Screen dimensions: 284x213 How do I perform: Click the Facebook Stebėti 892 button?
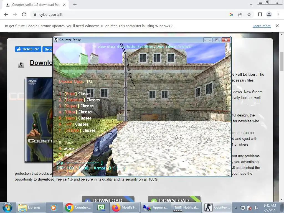[x=28, y=49]
